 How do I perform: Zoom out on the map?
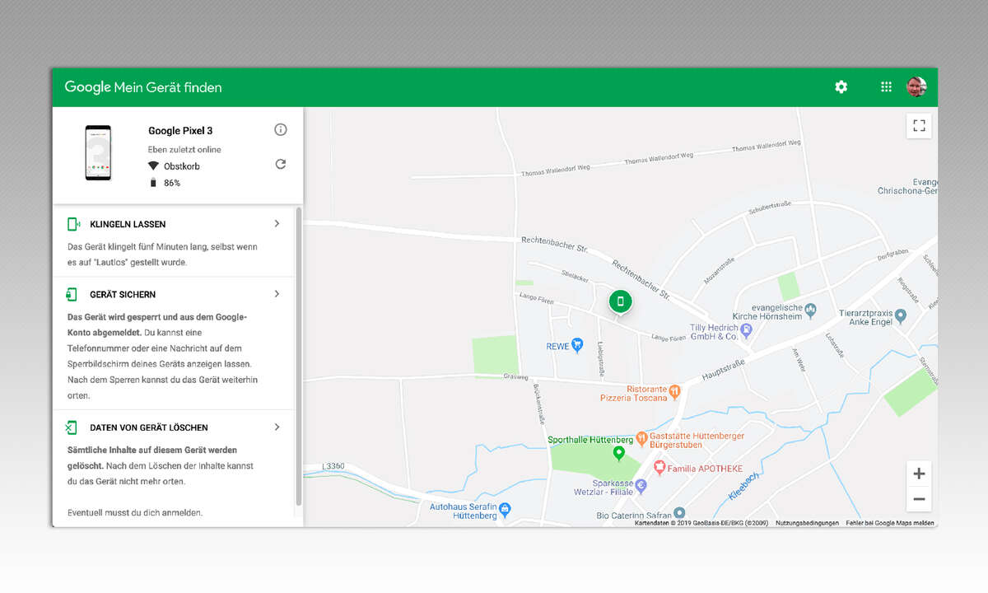click(x=919, y=499)
